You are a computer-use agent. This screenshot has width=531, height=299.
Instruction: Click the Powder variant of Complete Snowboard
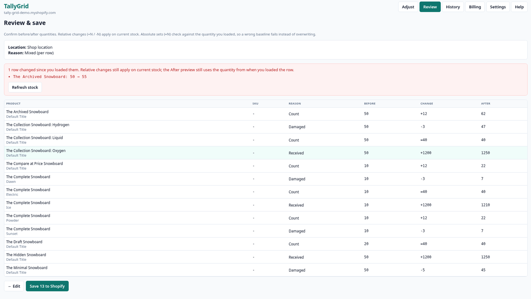pos(13,221)
